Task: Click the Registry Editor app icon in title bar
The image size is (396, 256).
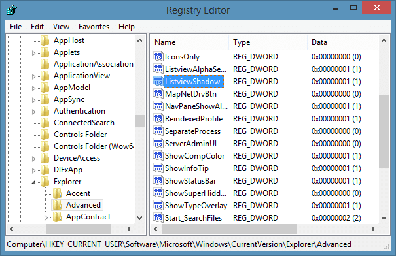Action: coord(12,10)
